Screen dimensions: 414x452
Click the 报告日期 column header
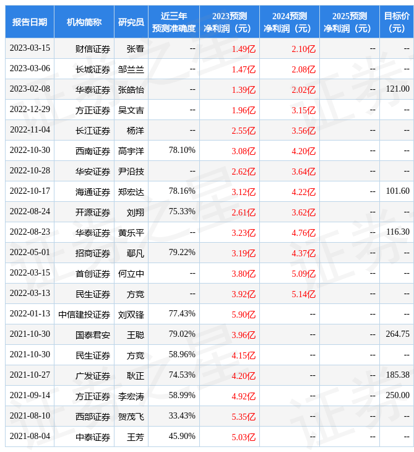(x=29, y=22)
